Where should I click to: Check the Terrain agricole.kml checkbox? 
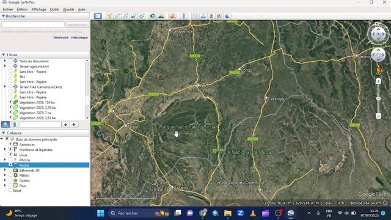click(10, 66)
